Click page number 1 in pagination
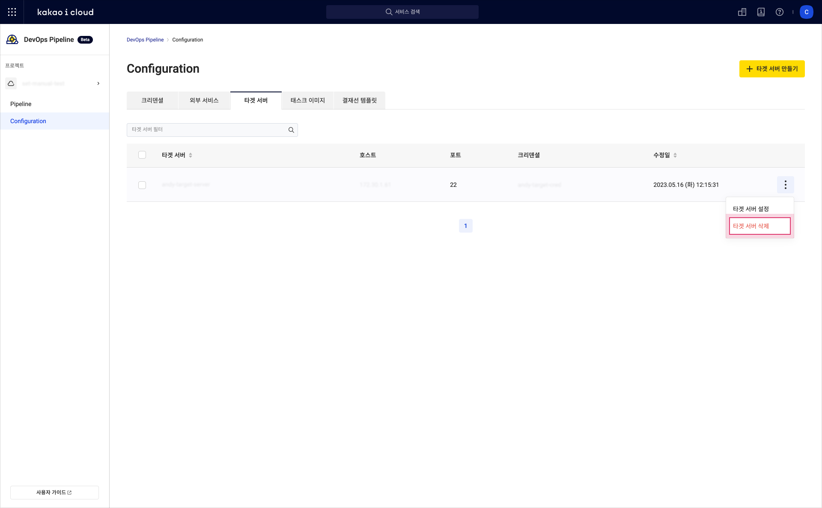This screenshot has height=508, width=822. point(466,226)
